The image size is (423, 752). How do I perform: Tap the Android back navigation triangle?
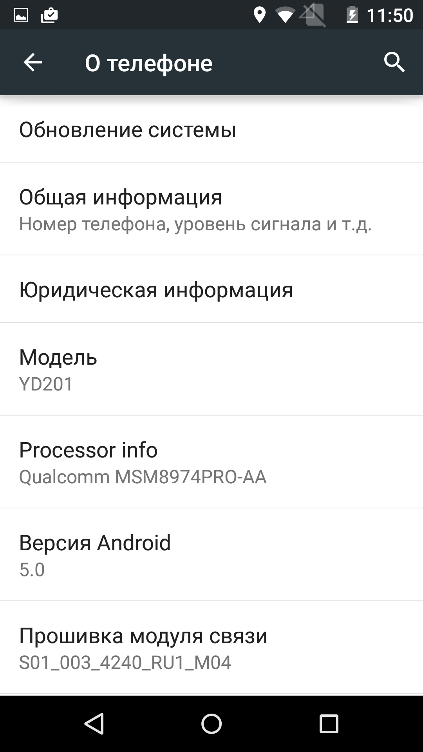(94, 723)
